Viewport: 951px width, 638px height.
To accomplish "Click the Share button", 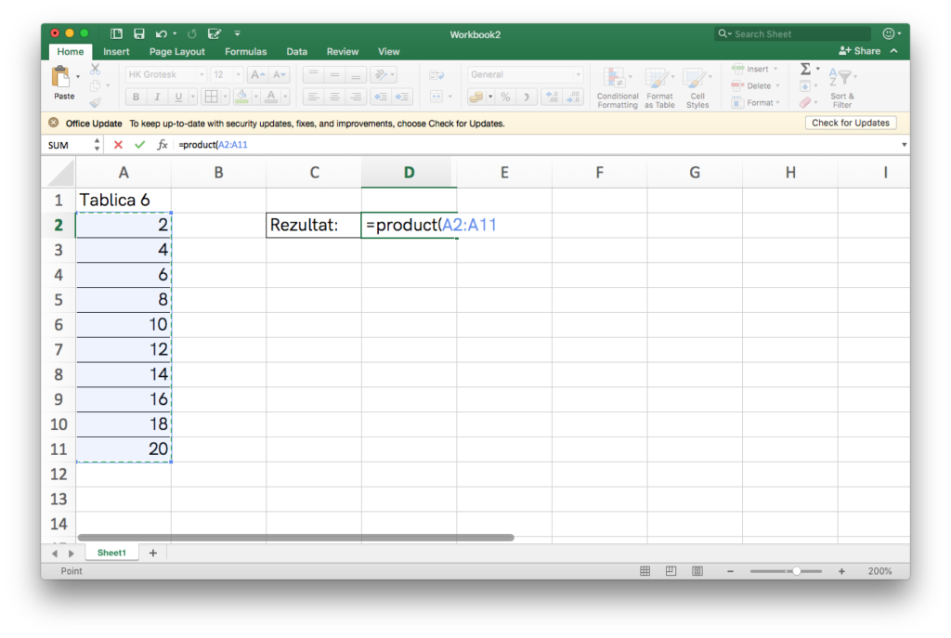I will pos(859,51).
